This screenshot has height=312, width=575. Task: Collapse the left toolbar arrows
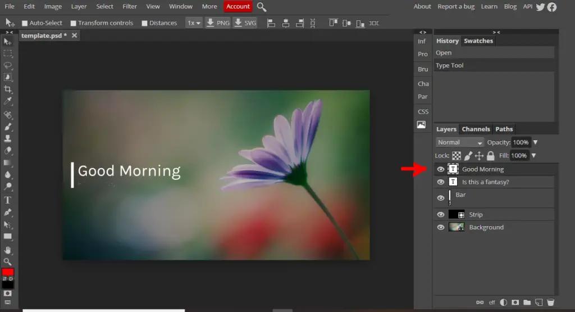pos(9,32)
